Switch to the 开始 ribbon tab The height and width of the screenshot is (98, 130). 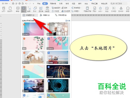click(x=39, y=4)
